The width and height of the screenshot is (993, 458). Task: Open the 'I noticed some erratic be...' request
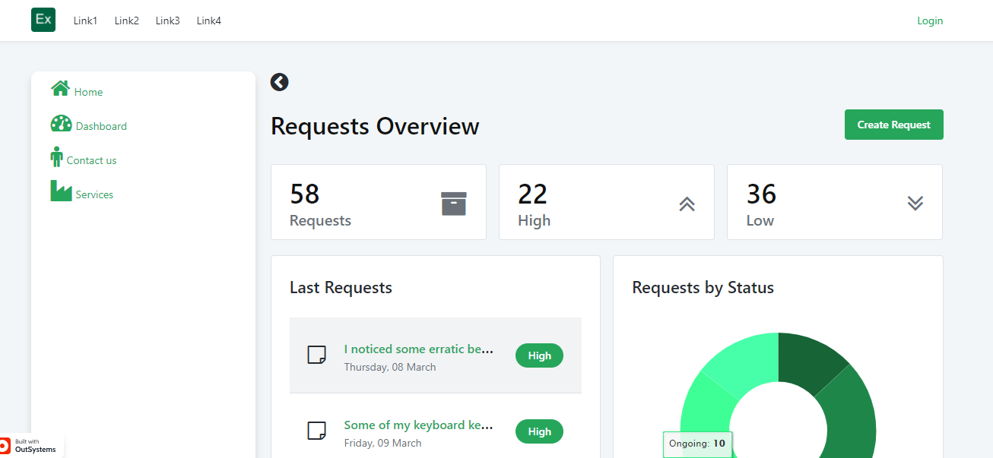(x=418, y=349)
